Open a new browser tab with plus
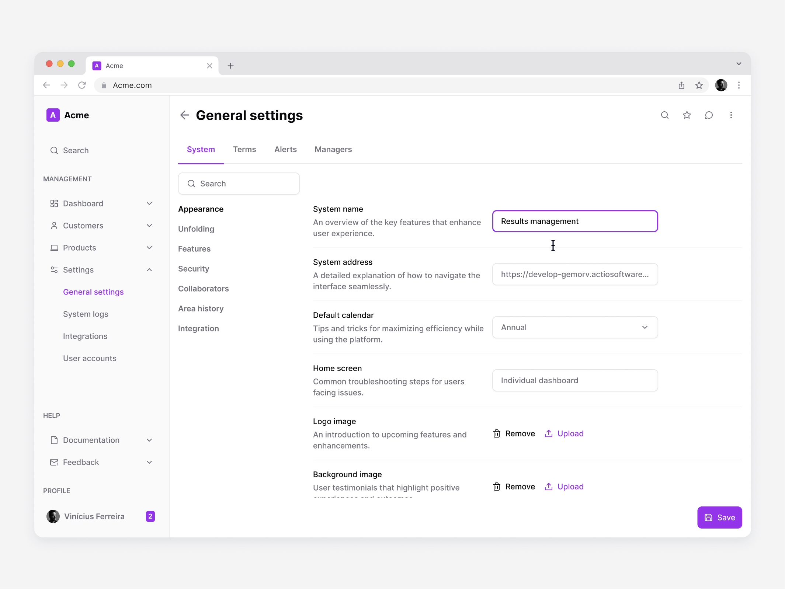This screenshot has width=785, height=589. pos(230,66)
